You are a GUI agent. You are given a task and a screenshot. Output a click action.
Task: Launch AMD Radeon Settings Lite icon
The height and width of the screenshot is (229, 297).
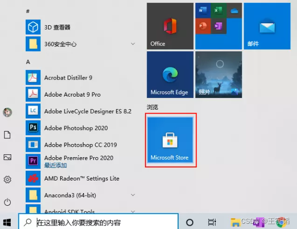[33, 178]
